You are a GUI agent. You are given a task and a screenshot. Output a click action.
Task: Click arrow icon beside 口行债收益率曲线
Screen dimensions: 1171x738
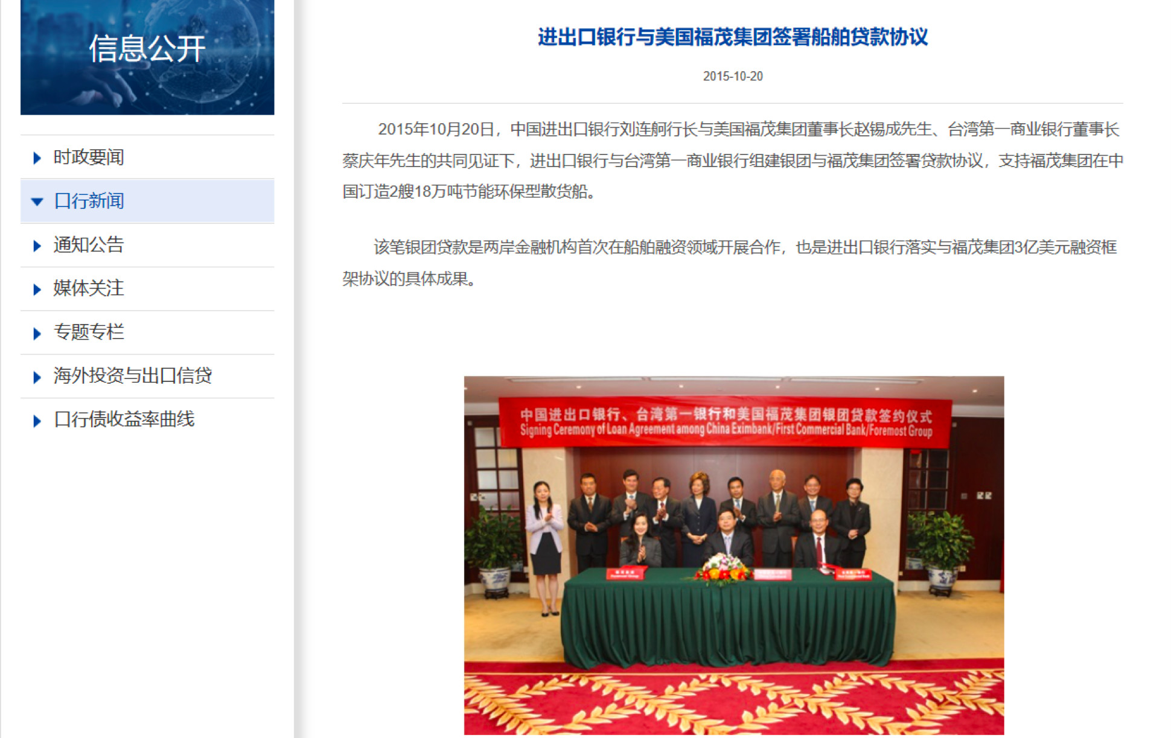point(37,421)
